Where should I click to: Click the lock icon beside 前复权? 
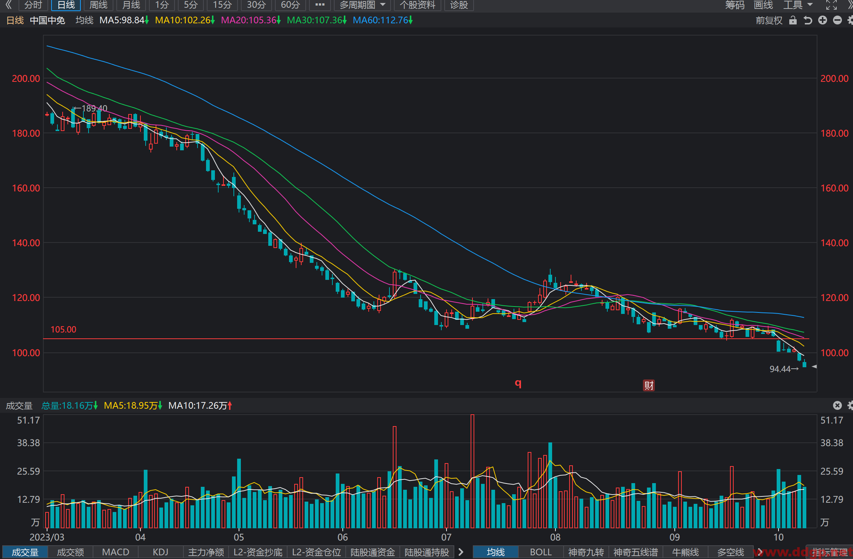coord(793,20)
